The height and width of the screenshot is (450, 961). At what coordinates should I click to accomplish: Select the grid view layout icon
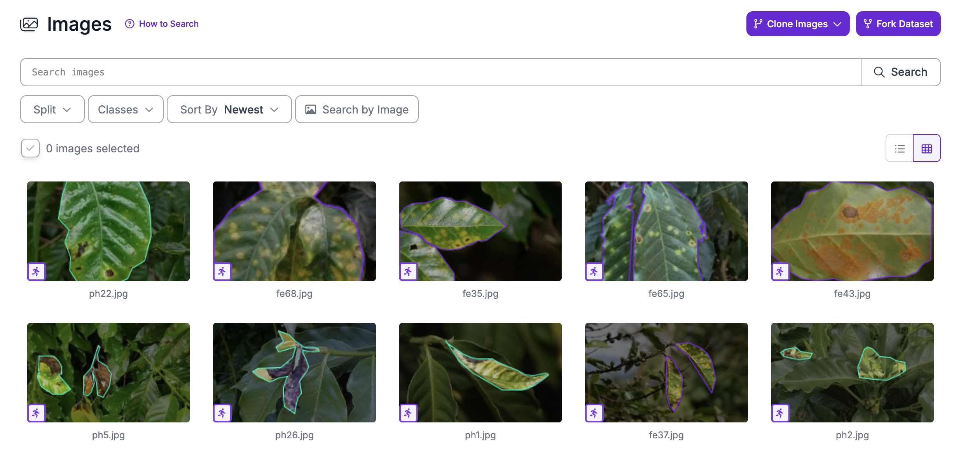click(927, 148)
